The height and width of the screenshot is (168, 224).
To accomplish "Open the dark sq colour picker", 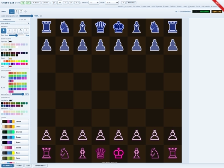I will click(x=10, y=50).
